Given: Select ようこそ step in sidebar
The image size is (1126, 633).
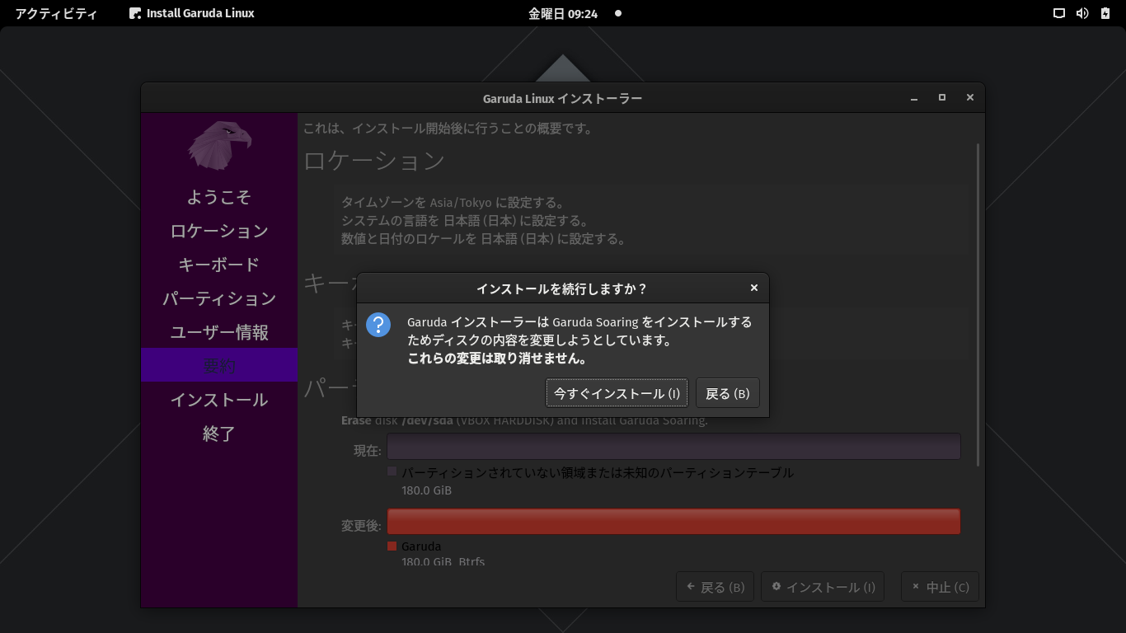Looking at the screenshot, I should pos(219,197).
